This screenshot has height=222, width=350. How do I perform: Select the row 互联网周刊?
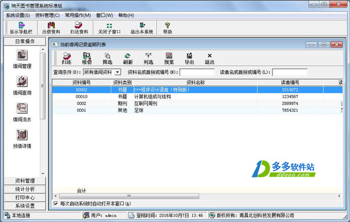click(198, 103)
